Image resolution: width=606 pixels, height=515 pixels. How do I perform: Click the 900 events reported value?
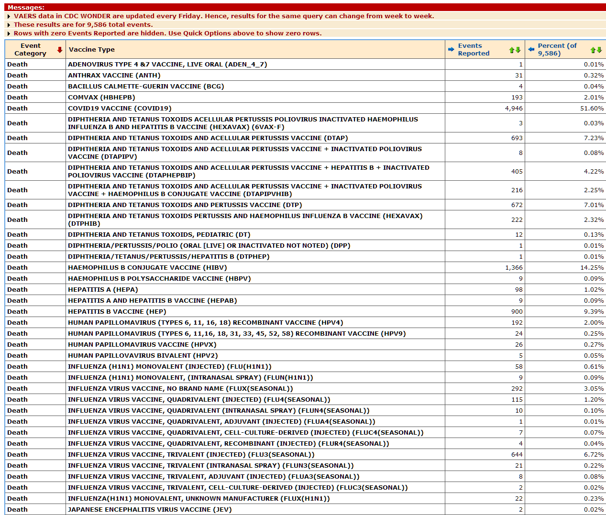(x=517, y=312)
